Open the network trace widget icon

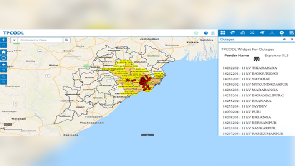point(272,33)
